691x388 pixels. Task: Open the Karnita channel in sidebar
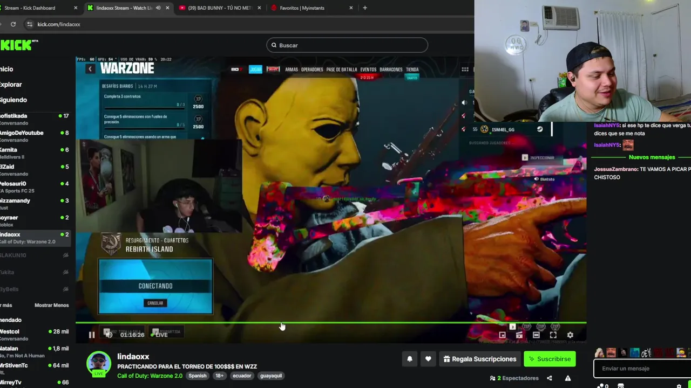pyautogui.click(x=35, y=153)
